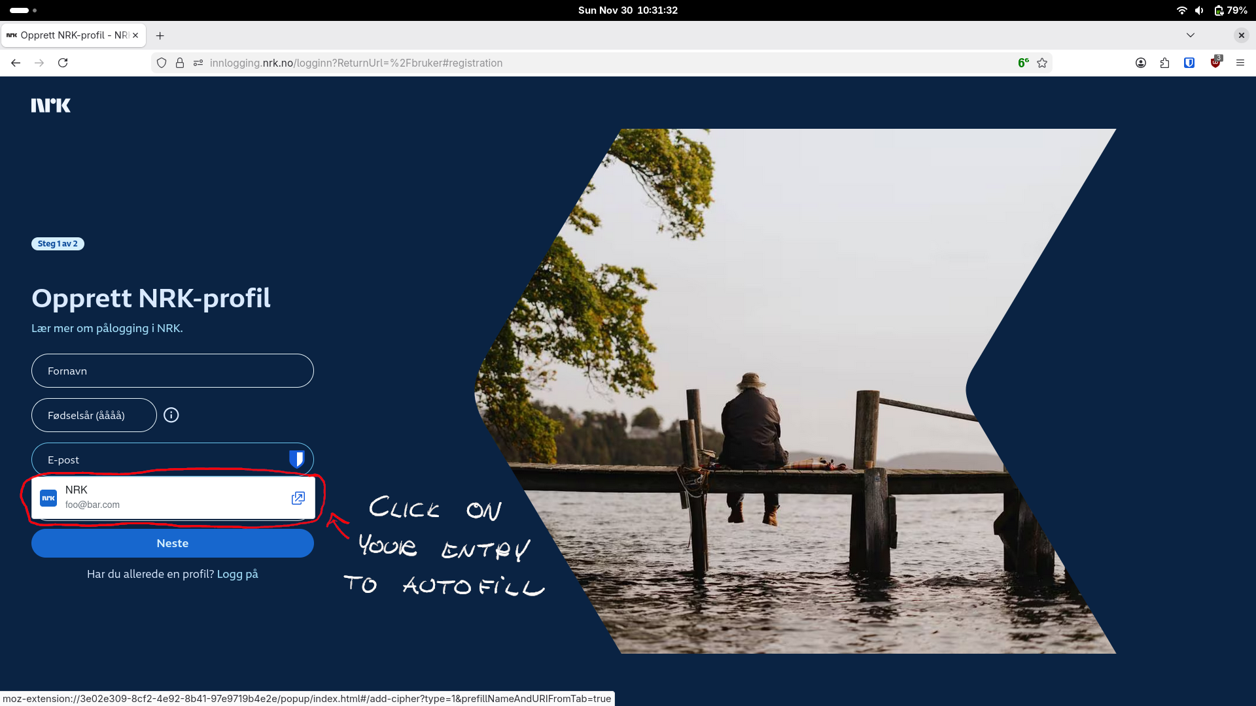Click the Bitwarden shield icon in E-post field
This screenshot has height=706, width=1256.
point(296,459)
